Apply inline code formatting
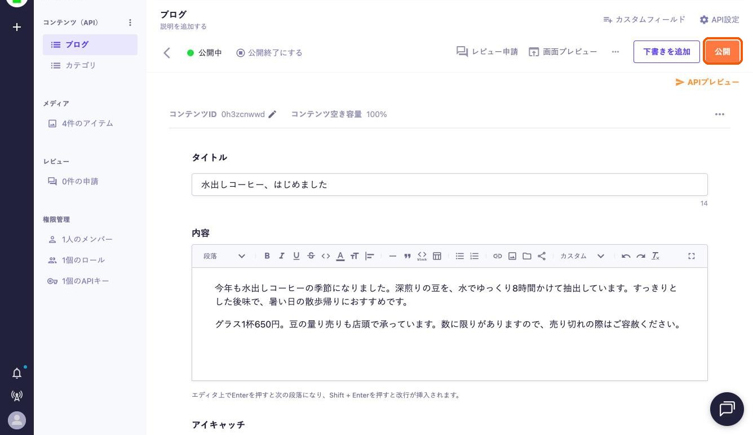The image size is (753, 435). point(326,256)
